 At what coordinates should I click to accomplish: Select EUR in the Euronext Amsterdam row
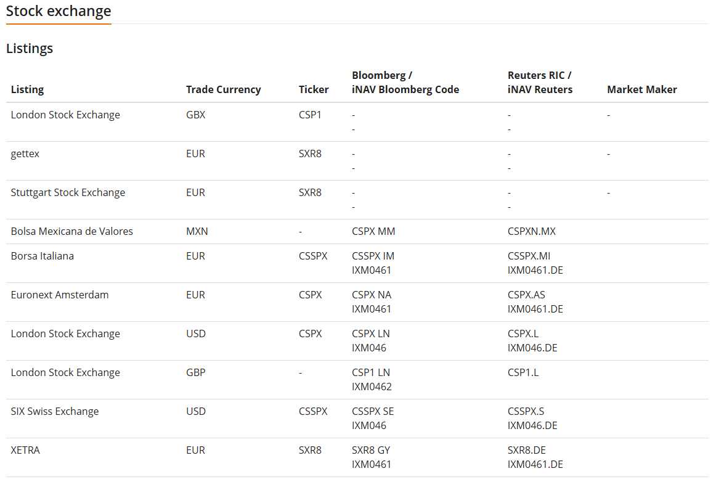tap(195, 295)
